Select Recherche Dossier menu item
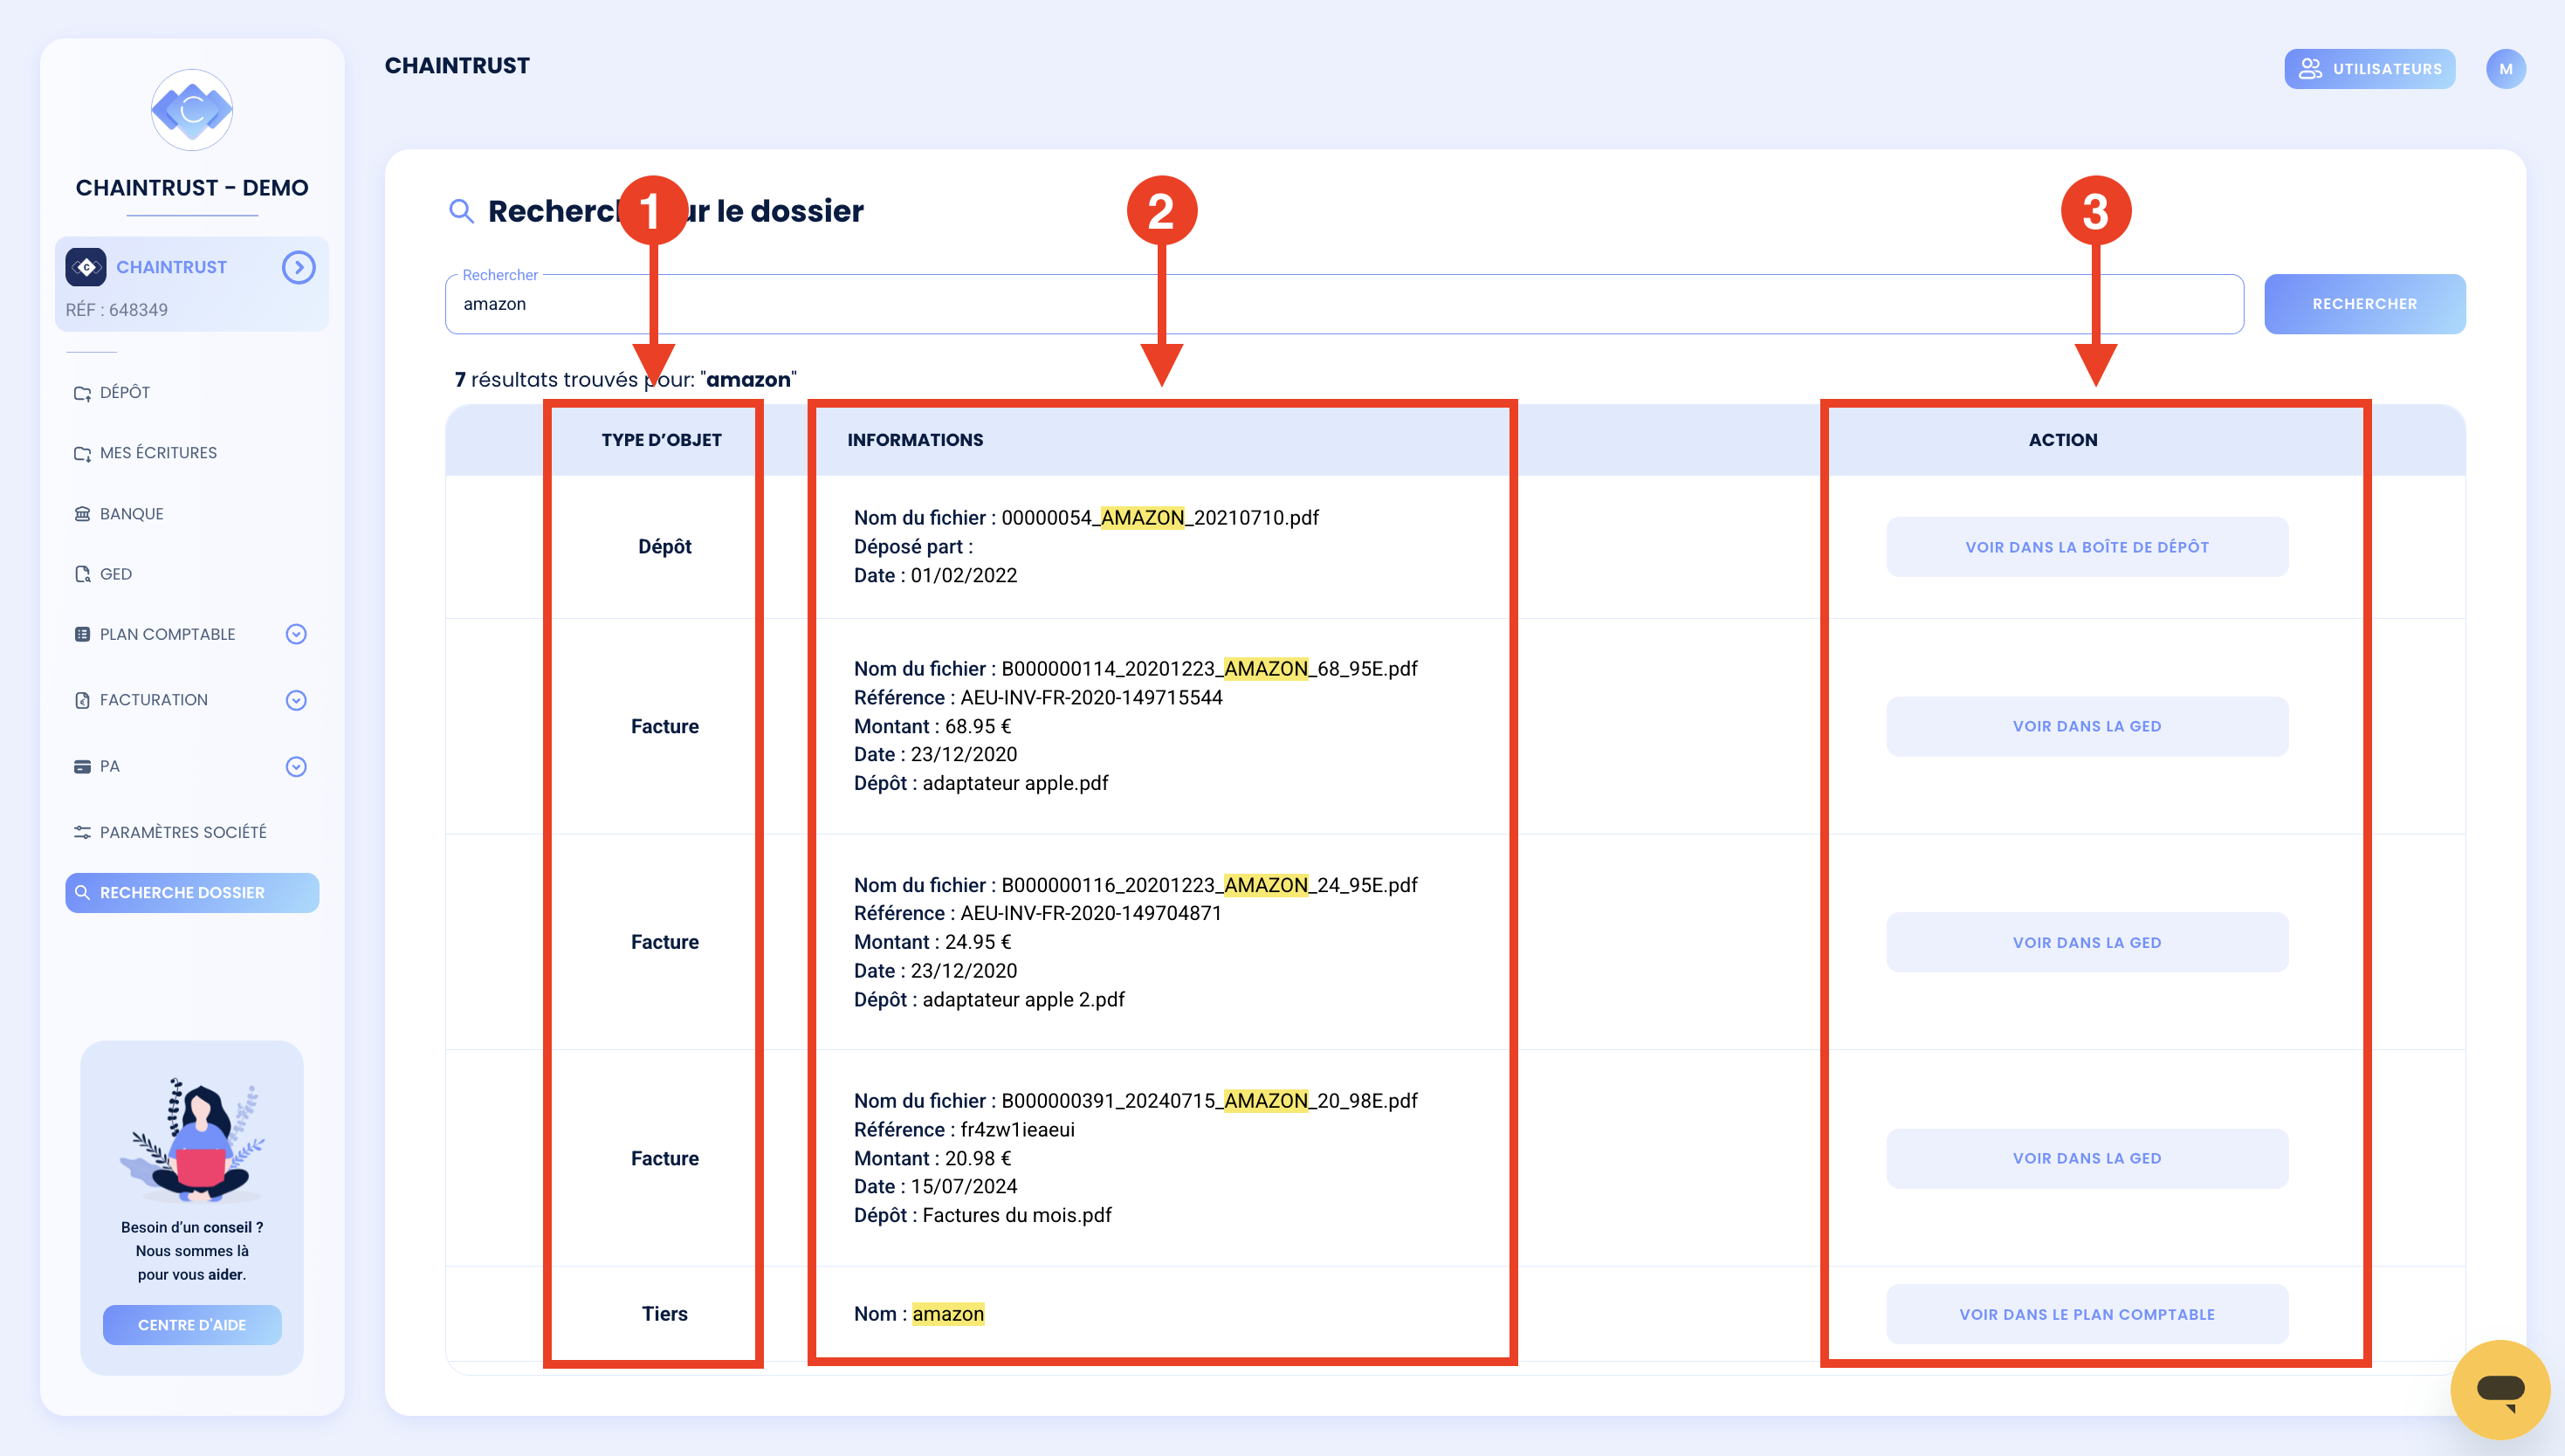 pos(192,892)
